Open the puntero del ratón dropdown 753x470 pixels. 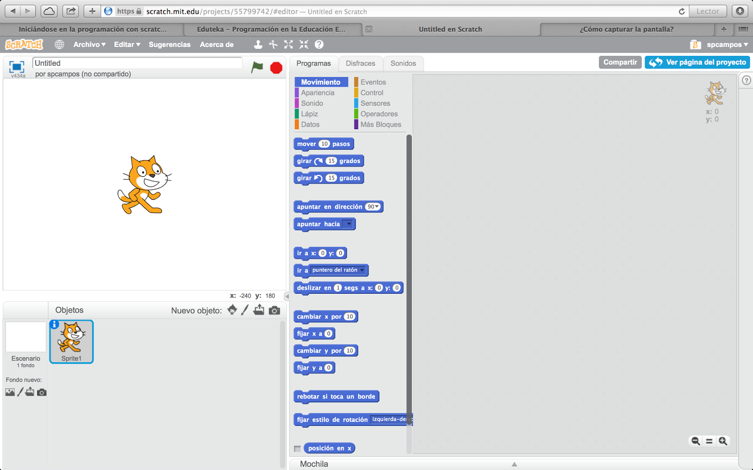pyautogui.click(x=362, y=270)
